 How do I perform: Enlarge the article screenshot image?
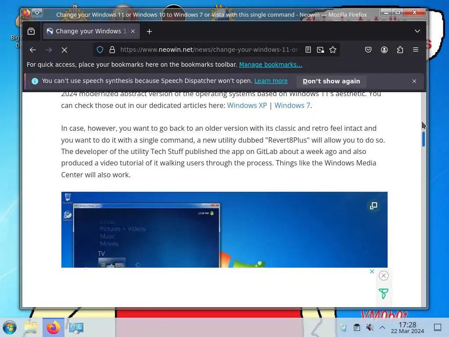coord(374,206)
